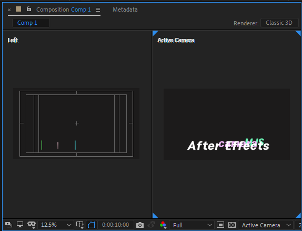Open the Composition panel menu (hamburger icon)
Viewport: 302px width, 231px height.
[98, 9]
